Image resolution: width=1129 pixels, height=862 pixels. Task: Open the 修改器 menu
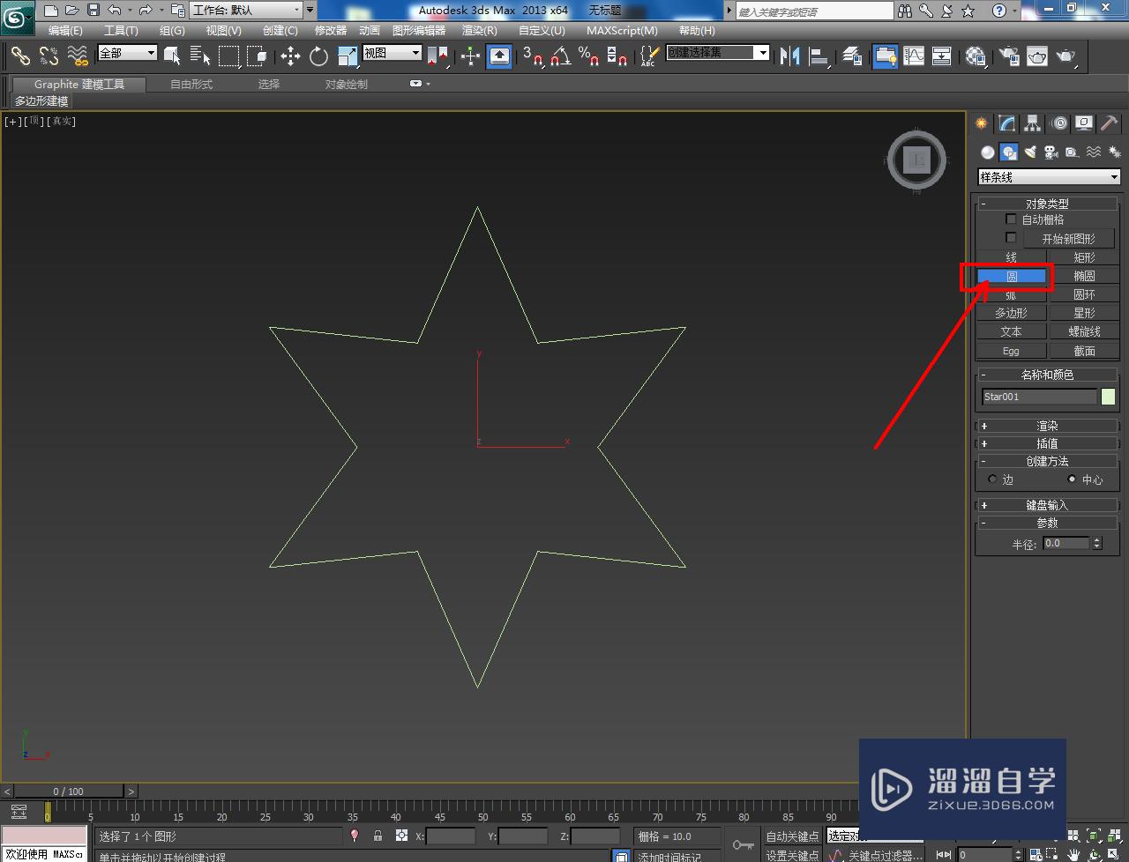(331, 30)
